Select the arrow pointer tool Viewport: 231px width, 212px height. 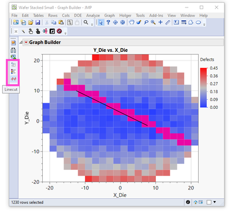(x=100, y=22)
